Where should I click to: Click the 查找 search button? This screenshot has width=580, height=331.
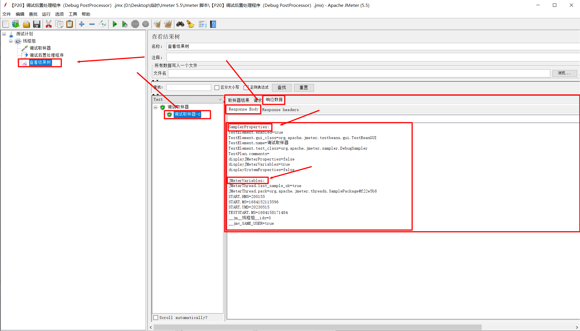[282, 87]
